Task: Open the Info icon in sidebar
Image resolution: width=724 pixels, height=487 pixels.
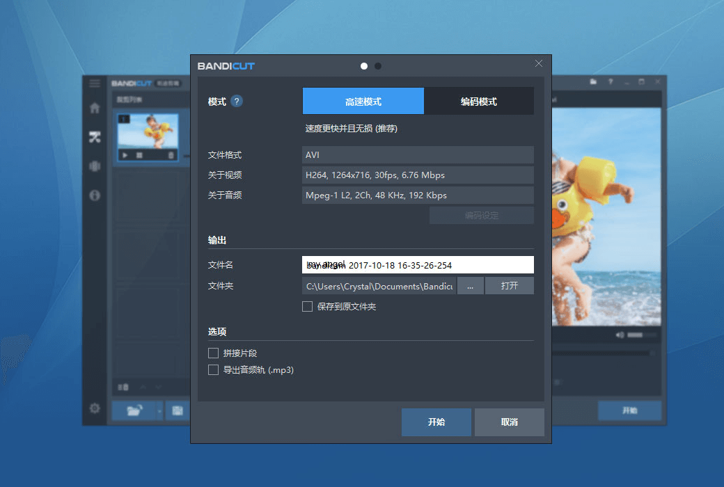Action: pyautogui.click(x=95, y=195)
